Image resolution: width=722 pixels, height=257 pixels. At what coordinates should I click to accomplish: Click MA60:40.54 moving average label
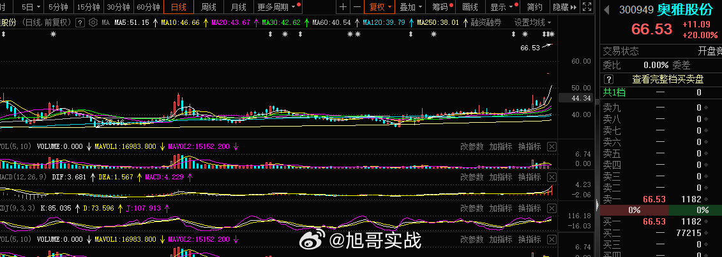point(331,22)
